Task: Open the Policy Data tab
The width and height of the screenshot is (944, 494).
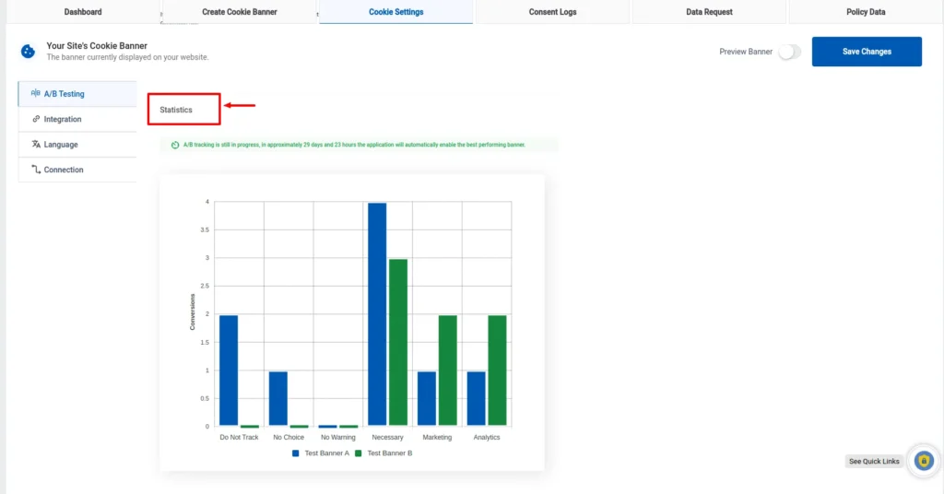Action: click(865, 12)
